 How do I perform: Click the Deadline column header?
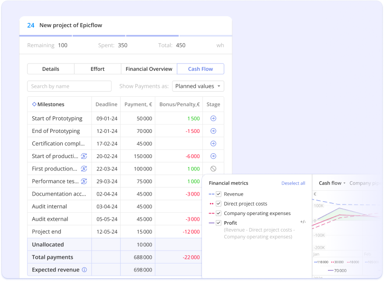coord(106,104)
